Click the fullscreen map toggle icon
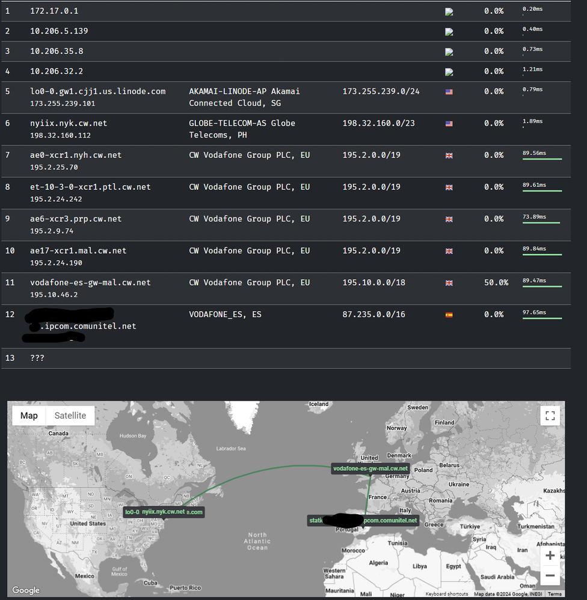Screen dimensions: 587x600 [x=550, y=416]
